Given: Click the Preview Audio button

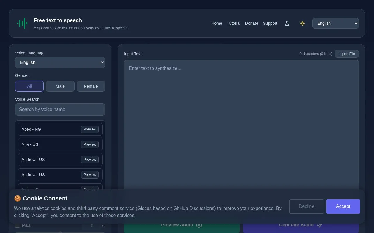Looking at the screenshot, I should pyautogui.click(x=182, y=225).
